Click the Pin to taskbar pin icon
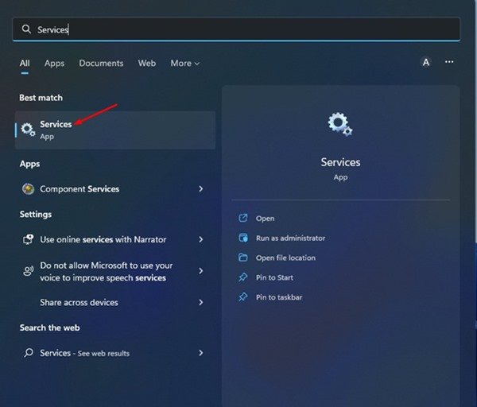The width and height of the screenshot is (477, 407). [x=243, y=297]
